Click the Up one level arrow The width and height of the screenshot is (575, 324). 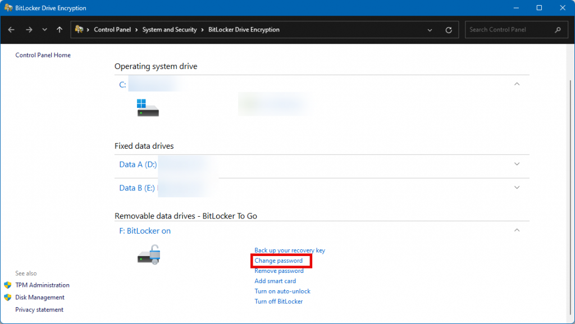pyautogui.click(x=60, y=30)
